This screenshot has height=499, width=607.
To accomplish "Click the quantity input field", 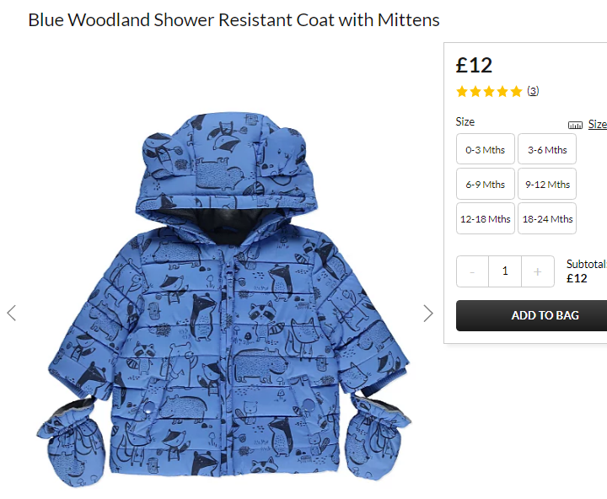I will pos(505,271).
